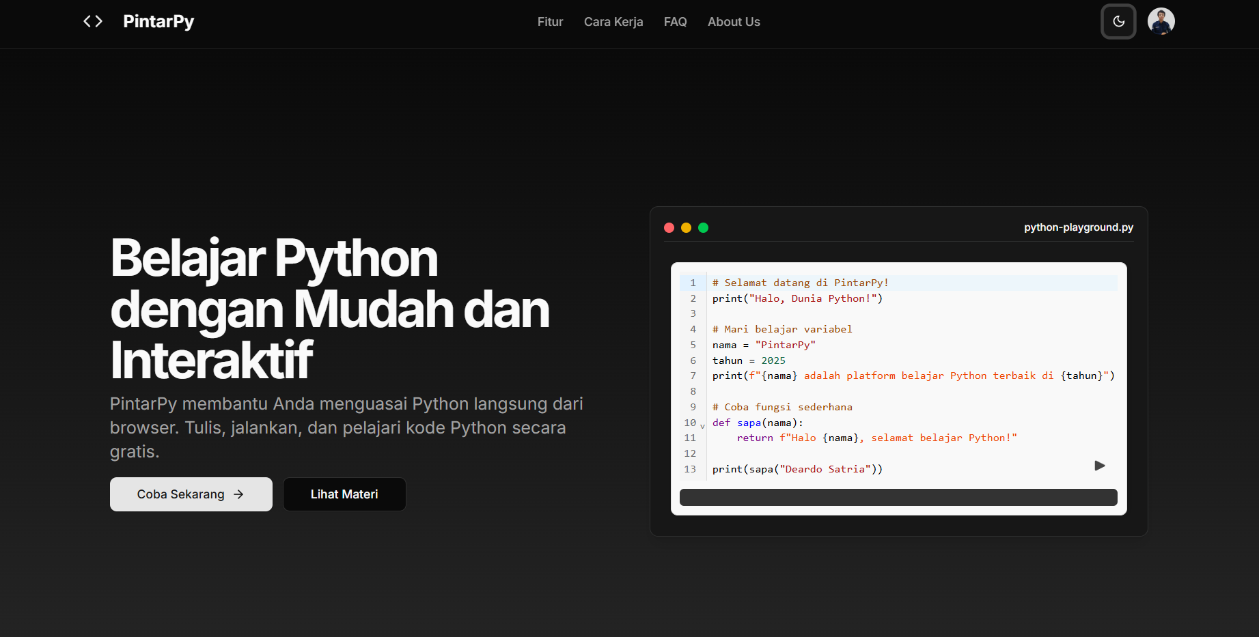Click the Coba Sekarang button
This screenshot has width=1259, height=637.
pos(191,494)
